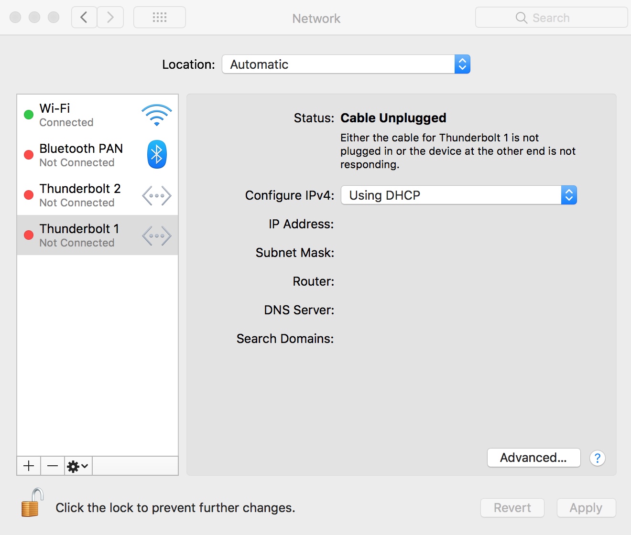Apply the network changes
Image resolution: width=631 pixels, height=535 pixels.
click(586, 508)
